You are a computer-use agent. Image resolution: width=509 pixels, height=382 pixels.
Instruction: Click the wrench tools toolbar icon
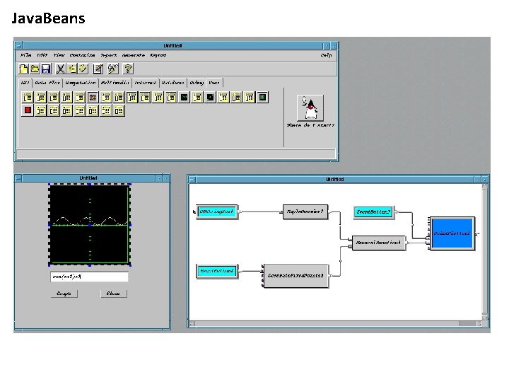point(113,69)
